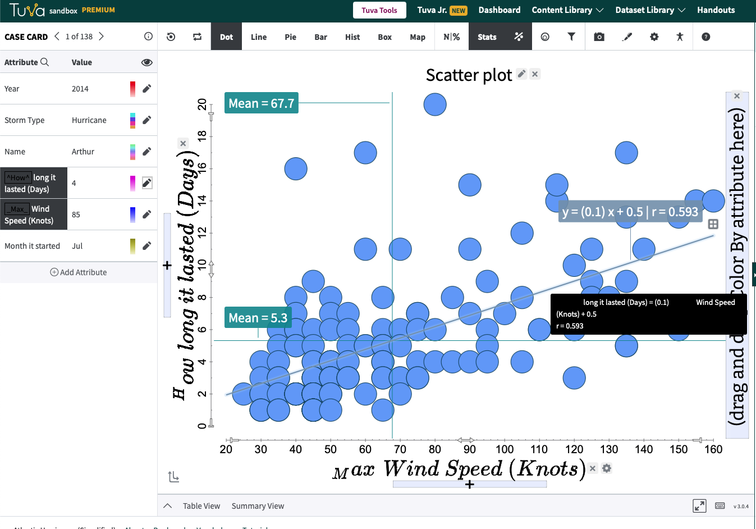Open the help question mark icon
Viewport: 756px width, 529px height.
point(706,37)
